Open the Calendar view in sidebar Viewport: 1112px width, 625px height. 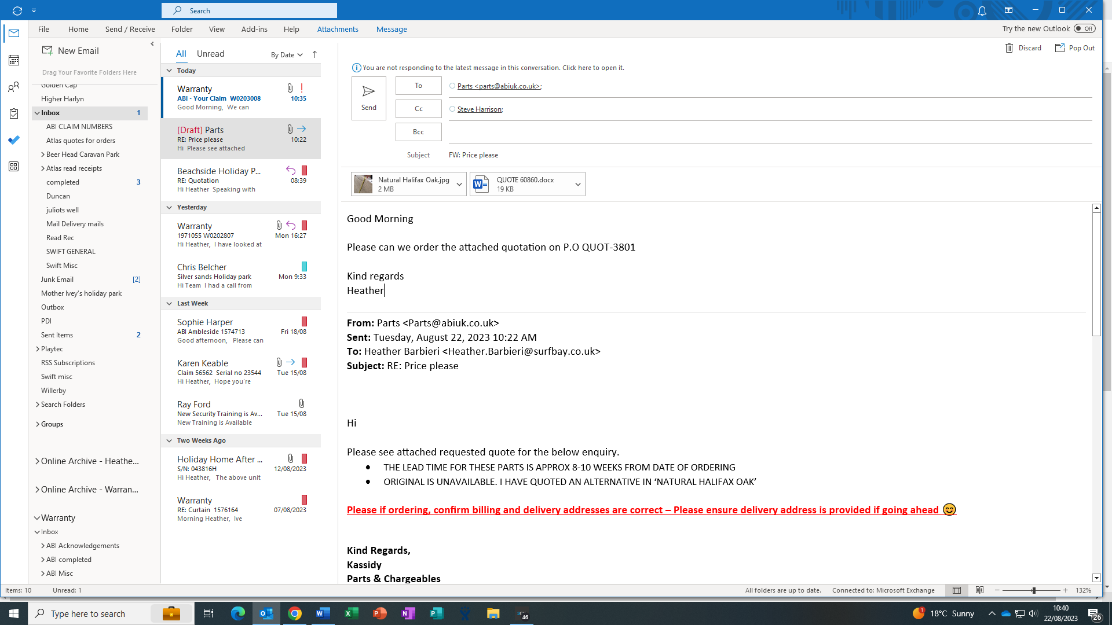tap(14, 60)
